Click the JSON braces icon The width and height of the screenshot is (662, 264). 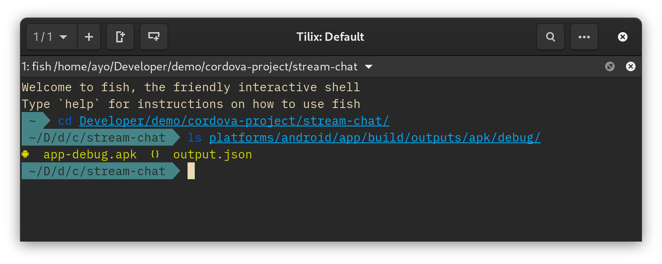[155, 154]
